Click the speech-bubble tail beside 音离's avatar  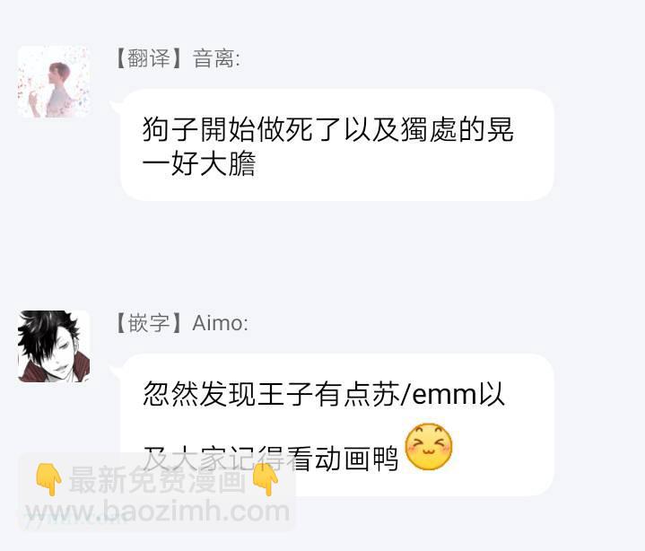[116, 109]
